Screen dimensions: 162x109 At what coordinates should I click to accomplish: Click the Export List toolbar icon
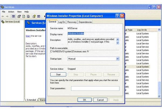click(x=28, y=16)
